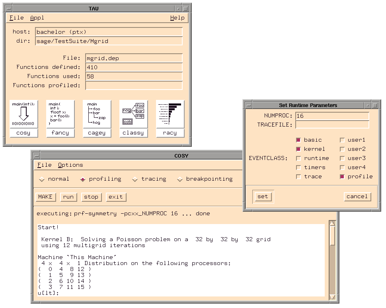Screen dimensions: 386x308
Task: Click set in Runtime Parameters dialog
Action: (x=263, y=197)
